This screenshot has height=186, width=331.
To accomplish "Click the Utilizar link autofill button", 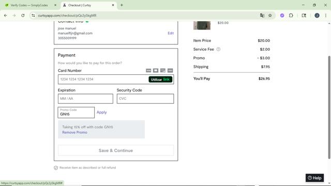I will click(x=160, y=80).
